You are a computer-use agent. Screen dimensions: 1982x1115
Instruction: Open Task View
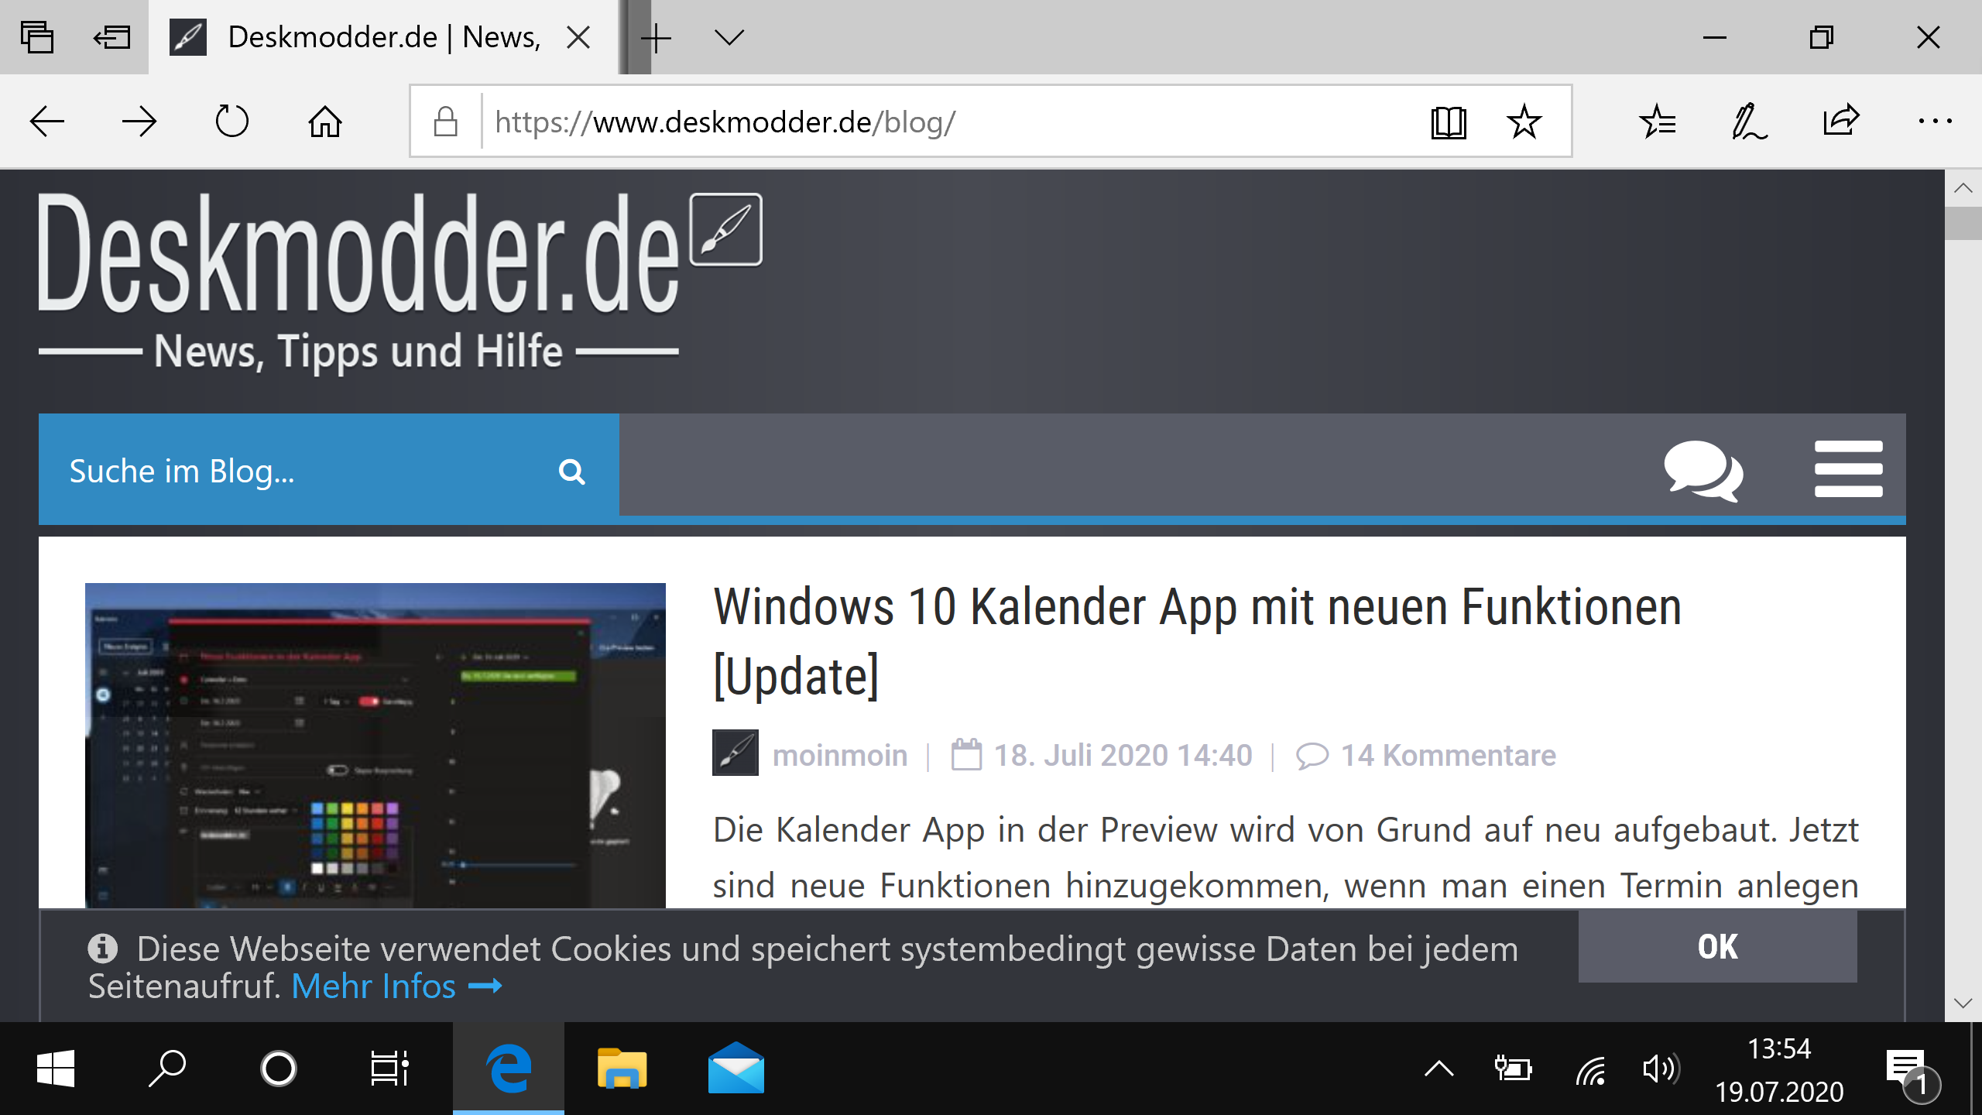pos(390,1069)
